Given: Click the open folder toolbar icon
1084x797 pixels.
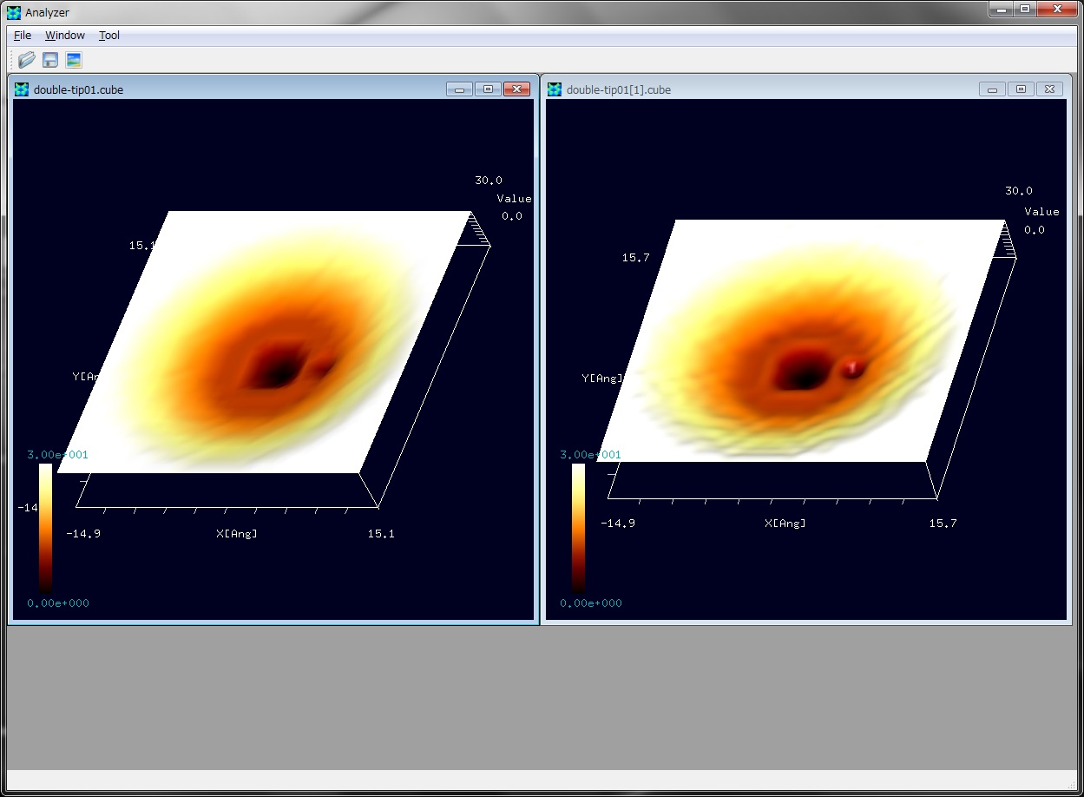Looking at the screenshot, I should tap(27, 60).
